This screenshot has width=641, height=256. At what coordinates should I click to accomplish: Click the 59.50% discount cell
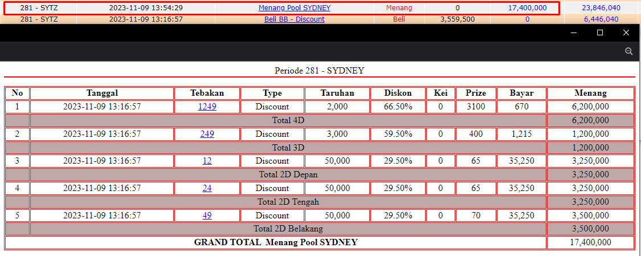click(398, 134)
